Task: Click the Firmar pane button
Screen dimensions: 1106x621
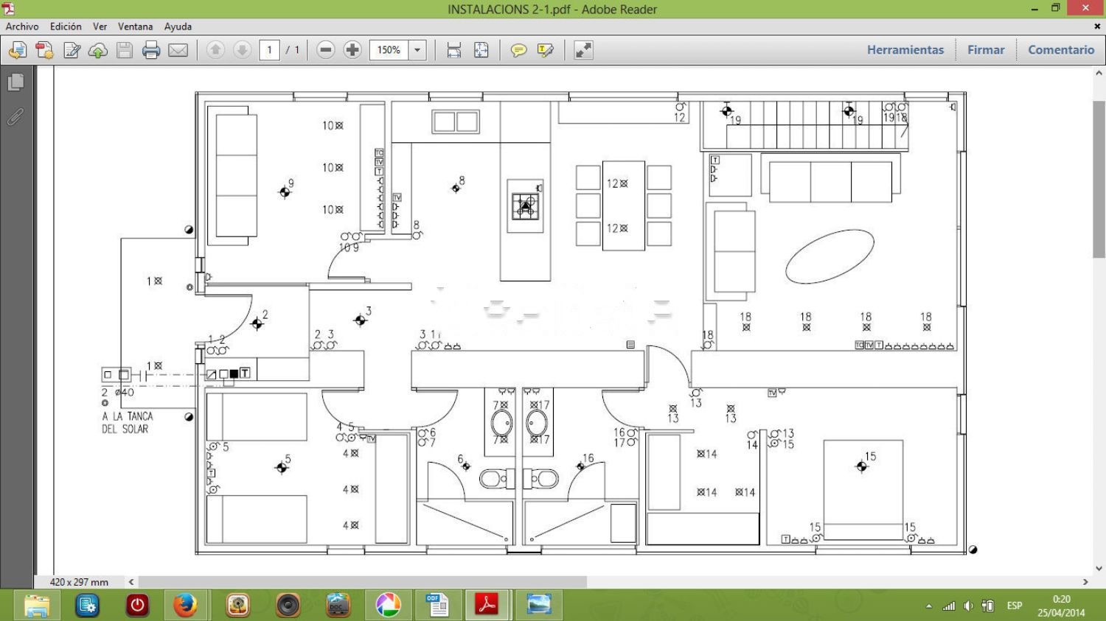Action: pyautogui.click(x=985, y=50)
